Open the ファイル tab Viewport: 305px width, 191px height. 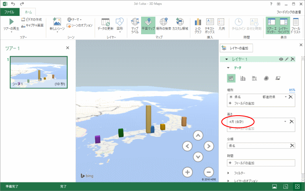click(x=9, y=12)
